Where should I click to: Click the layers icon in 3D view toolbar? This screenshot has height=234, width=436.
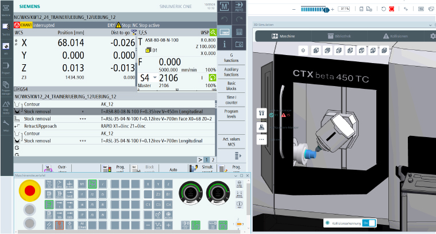(303, 51)
